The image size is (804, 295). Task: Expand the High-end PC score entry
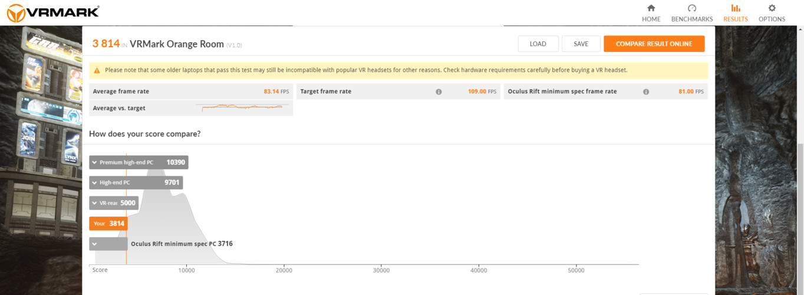[x=94, y=183]
